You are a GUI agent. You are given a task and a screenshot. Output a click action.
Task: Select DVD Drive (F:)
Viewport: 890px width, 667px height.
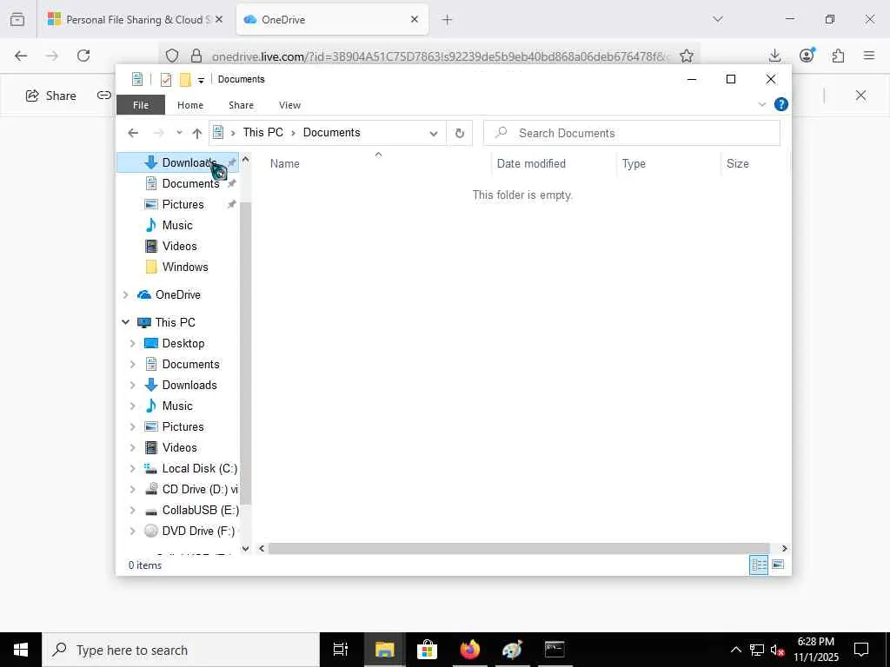pos(198,531)
